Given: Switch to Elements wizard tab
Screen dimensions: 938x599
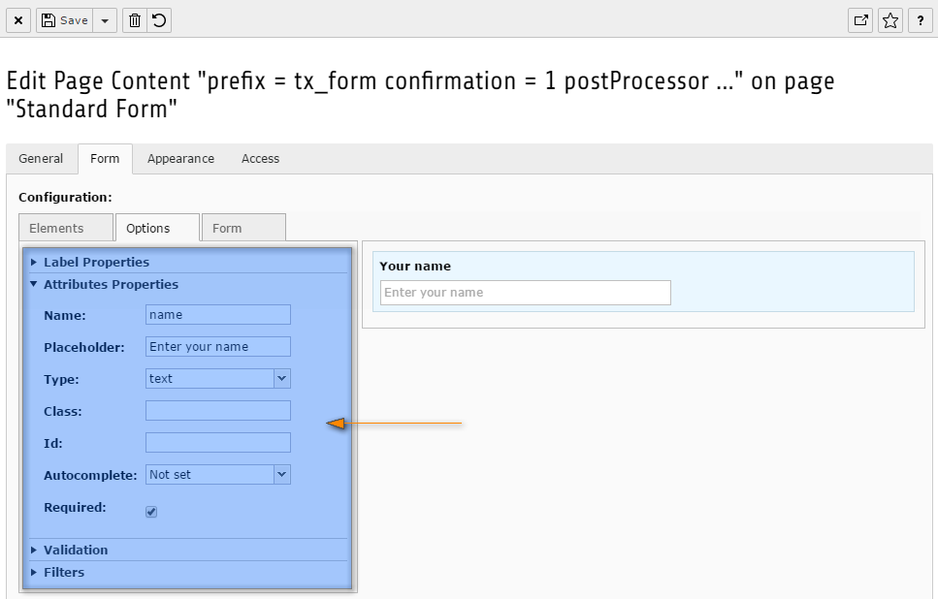Looking at the screenshot, I should [x=66, y=228].
